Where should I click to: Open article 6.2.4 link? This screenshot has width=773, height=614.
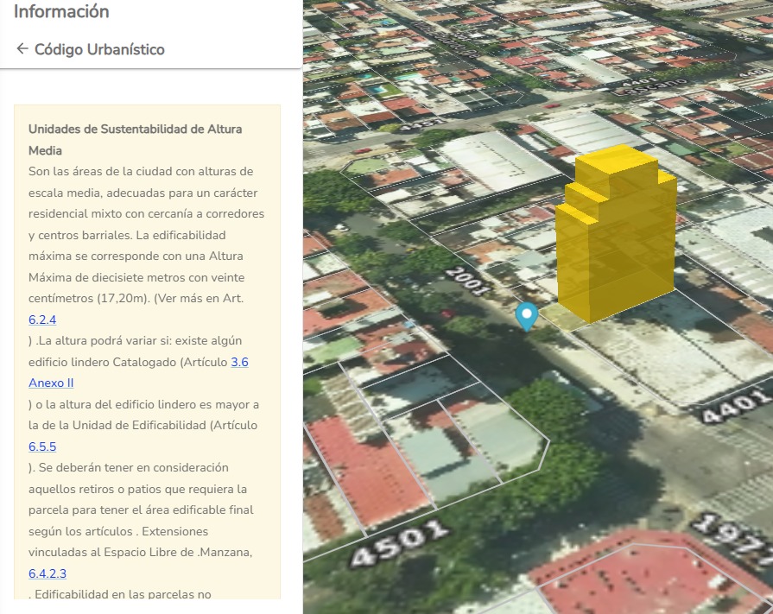click(x=42, y=320)
